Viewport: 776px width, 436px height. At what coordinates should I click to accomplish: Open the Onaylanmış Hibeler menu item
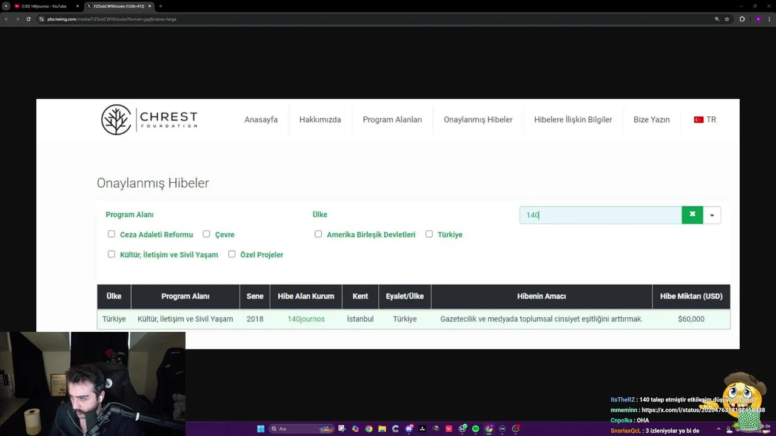(x=478, y=120)
